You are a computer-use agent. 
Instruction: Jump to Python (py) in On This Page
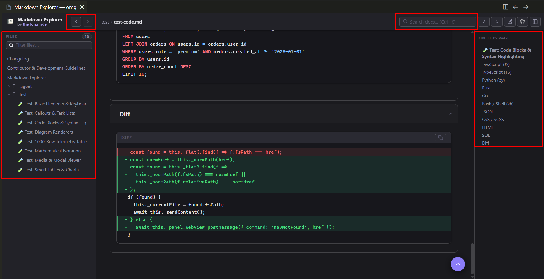(493, 80)
